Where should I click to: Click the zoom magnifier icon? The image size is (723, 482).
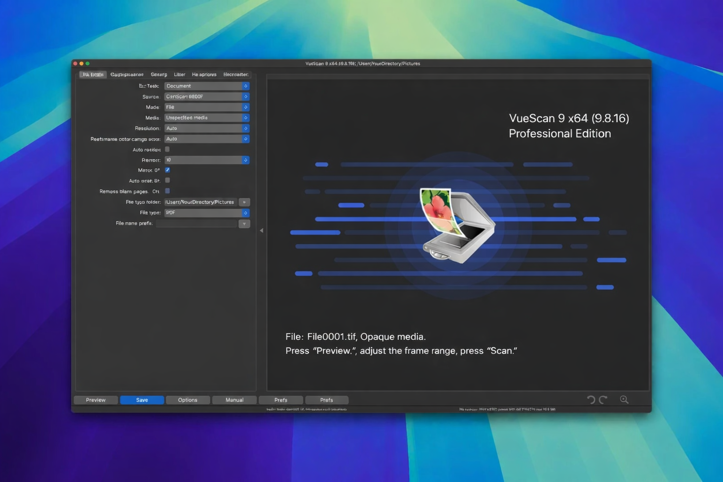(x=624, y=400)
